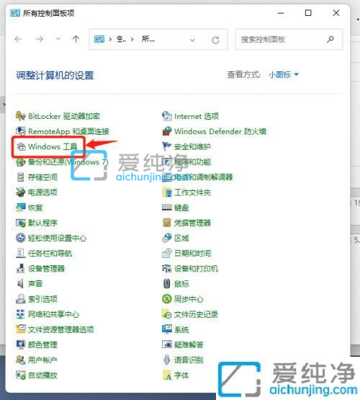Click the 查看方式 label text
This screenshot has height=400, width=360.
[244, 75]
